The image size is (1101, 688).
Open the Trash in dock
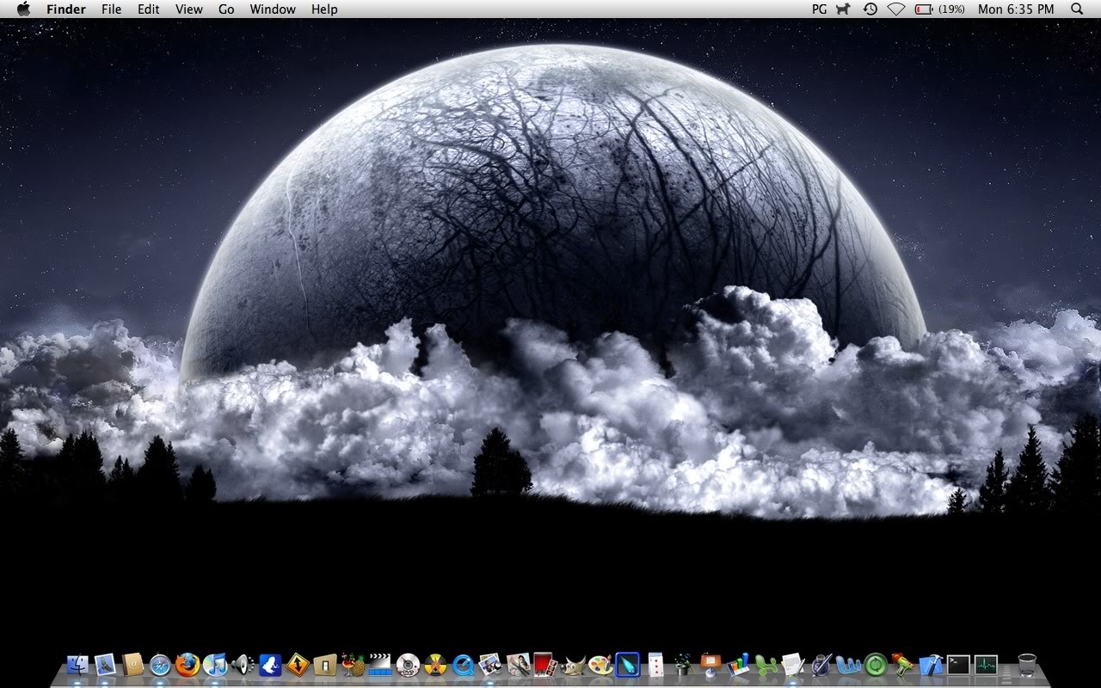(1027, 664)
